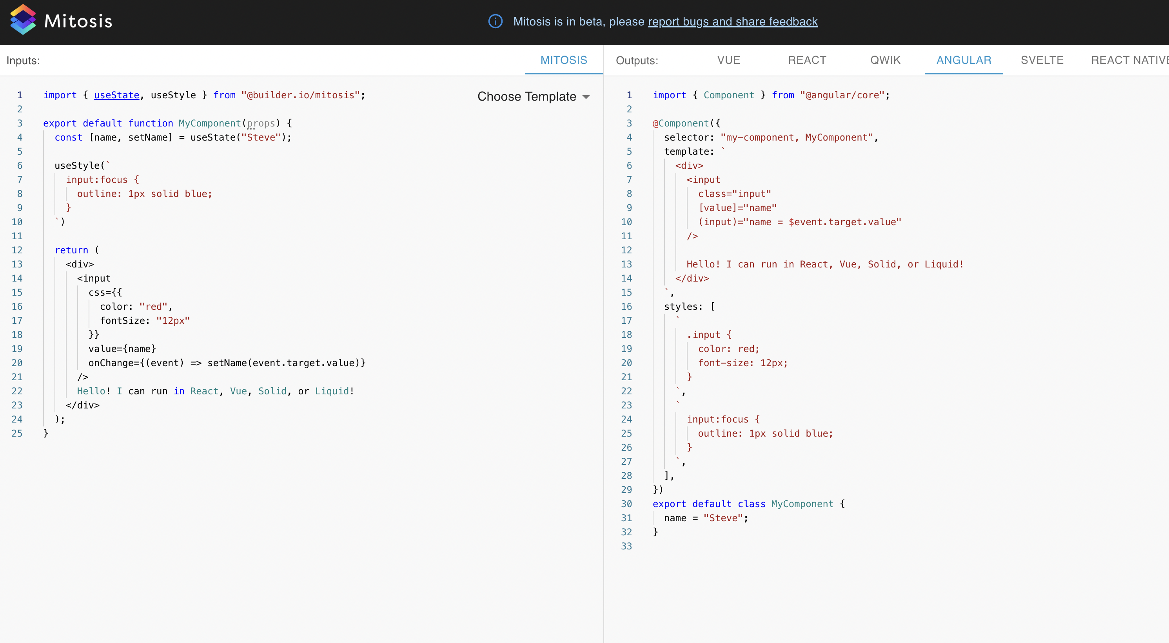The image size is (1169, 643).
Task: Click the beta info circle icon
Action: pyautogui.click(x=495, y=21)
